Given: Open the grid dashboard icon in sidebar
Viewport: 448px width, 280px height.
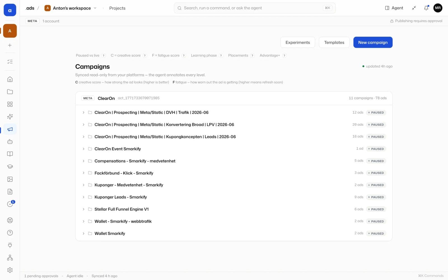Looking at the screenshot, I should 10,104.
